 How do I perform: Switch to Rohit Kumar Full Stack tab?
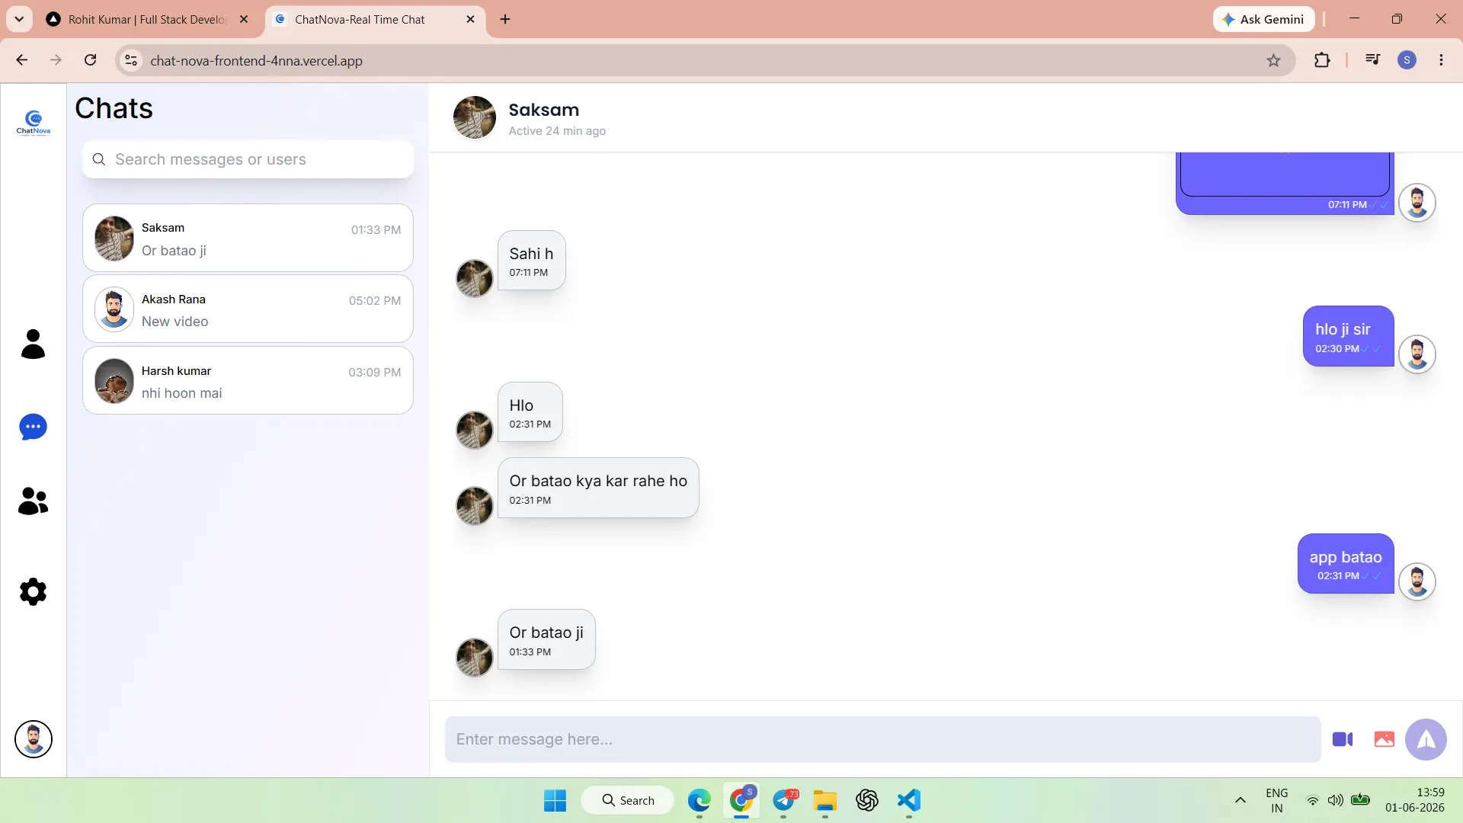coord(147,19)
